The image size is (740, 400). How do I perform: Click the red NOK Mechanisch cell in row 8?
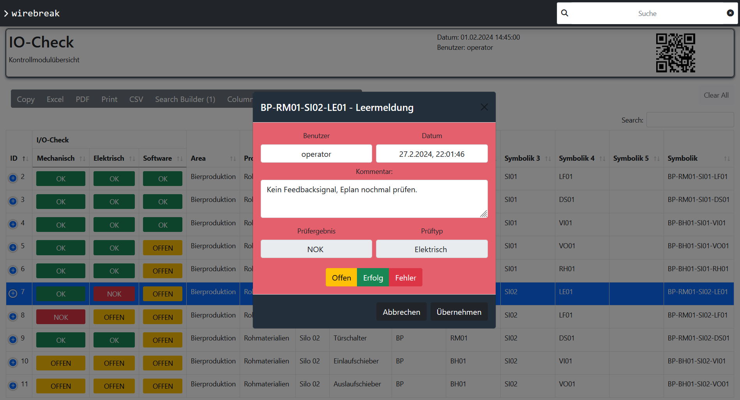click(61, 317)
